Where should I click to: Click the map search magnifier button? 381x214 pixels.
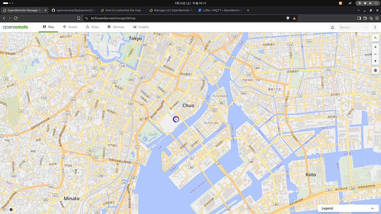pyautogui.click(x=375, y=38)
